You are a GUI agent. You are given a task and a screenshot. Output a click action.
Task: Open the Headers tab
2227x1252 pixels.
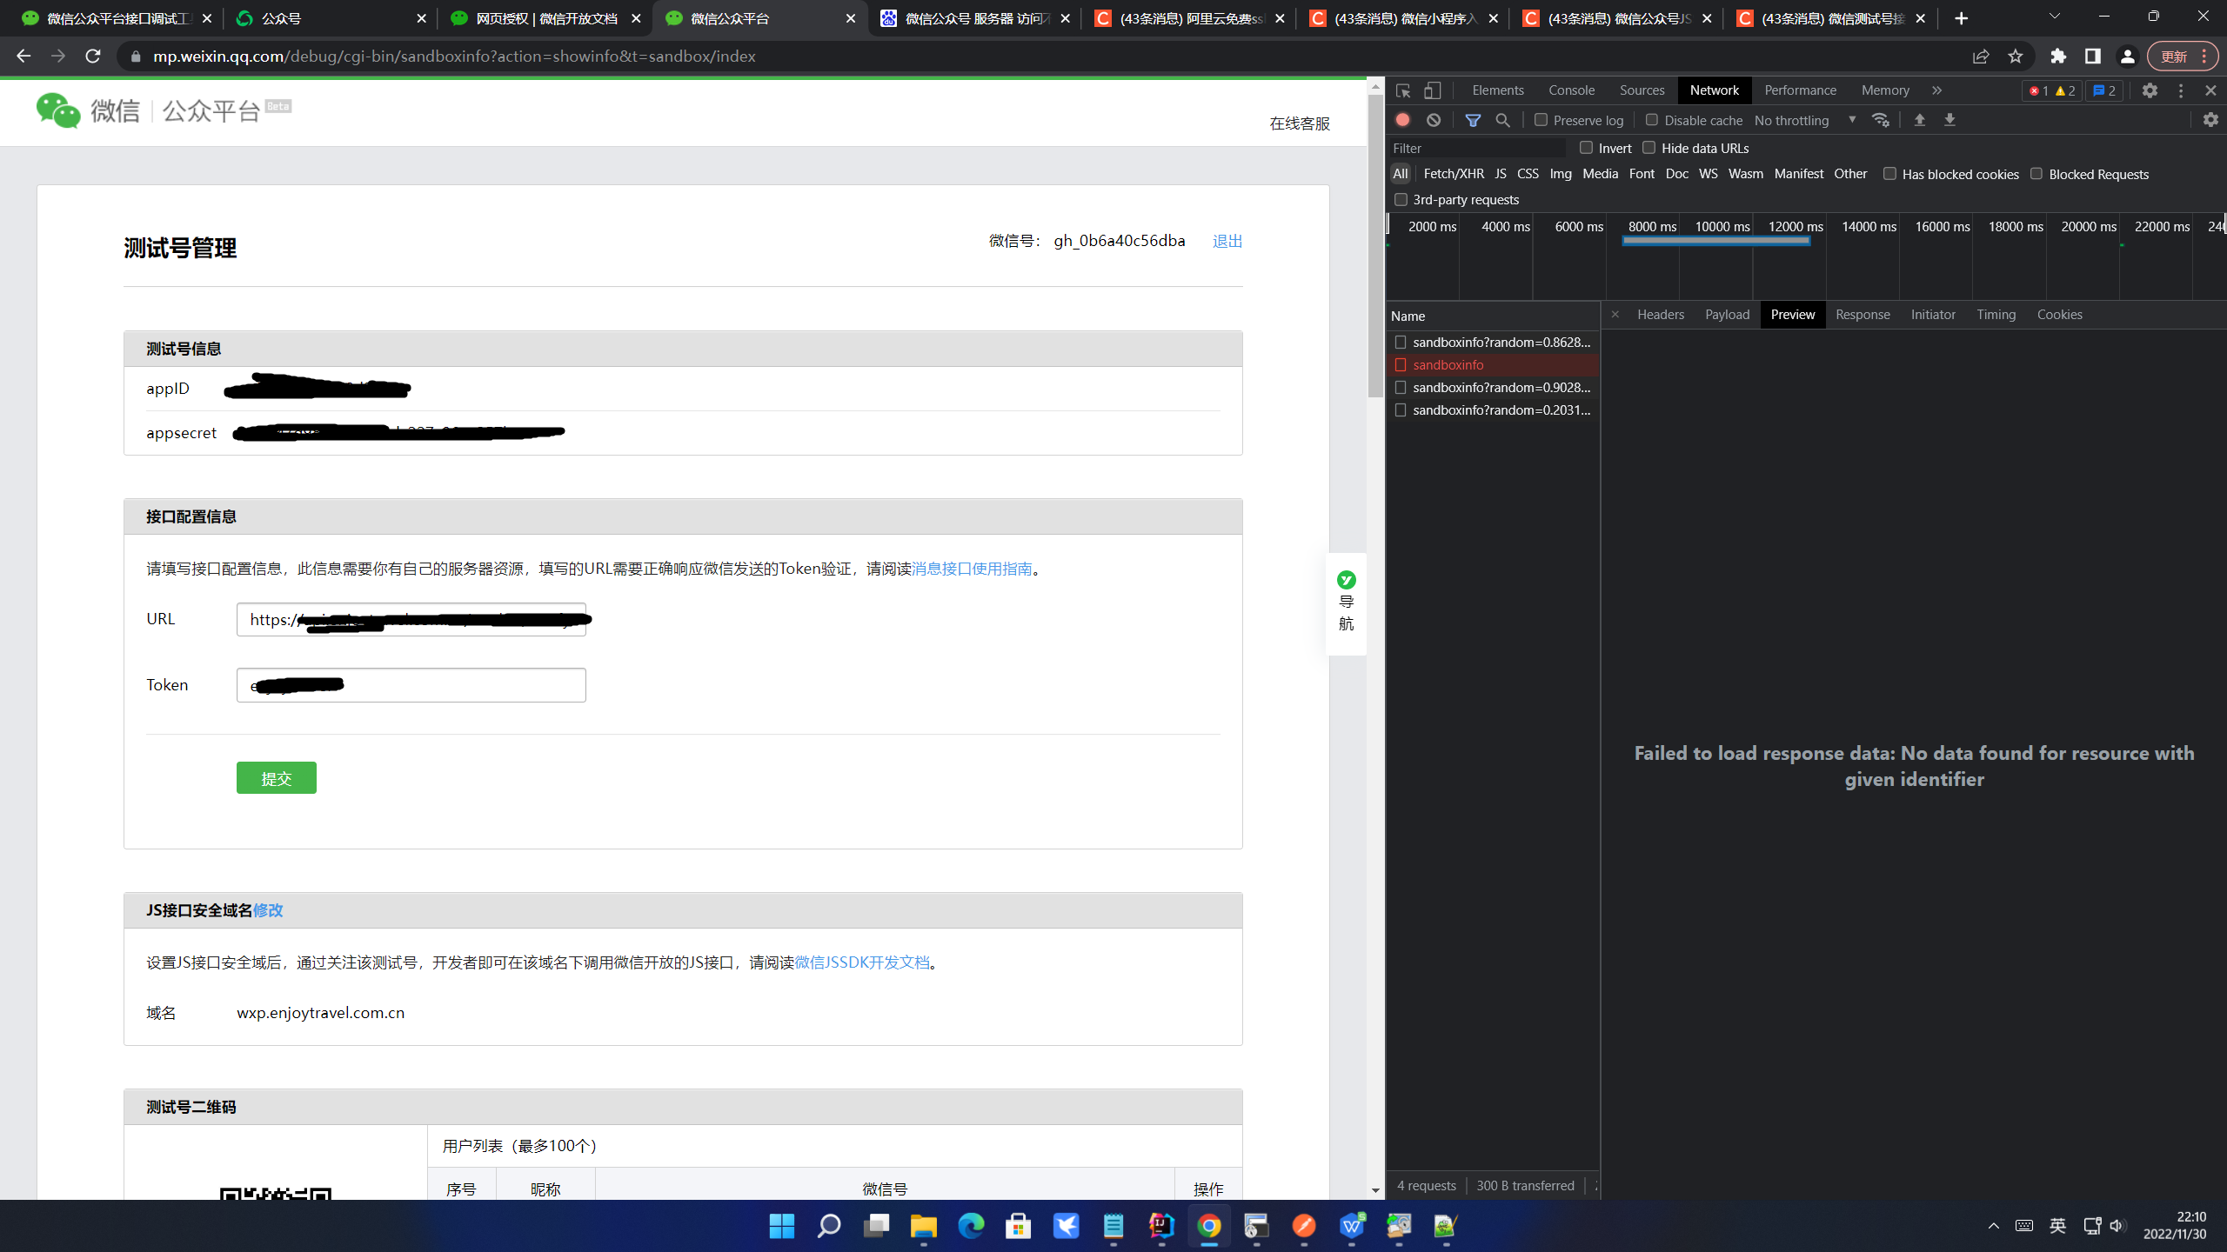click(x=1661, y=315)
